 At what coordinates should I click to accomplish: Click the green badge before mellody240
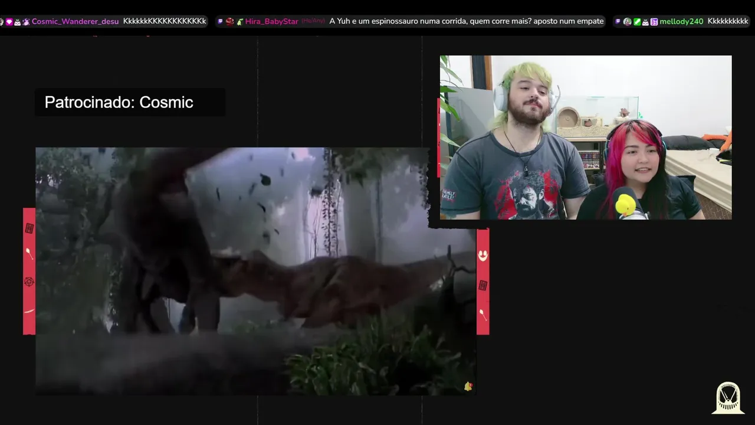(637, 21)
